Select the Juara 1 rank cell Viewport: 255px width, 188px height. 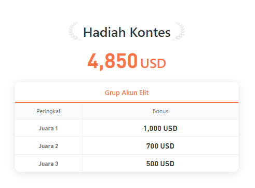pos(48,128)
